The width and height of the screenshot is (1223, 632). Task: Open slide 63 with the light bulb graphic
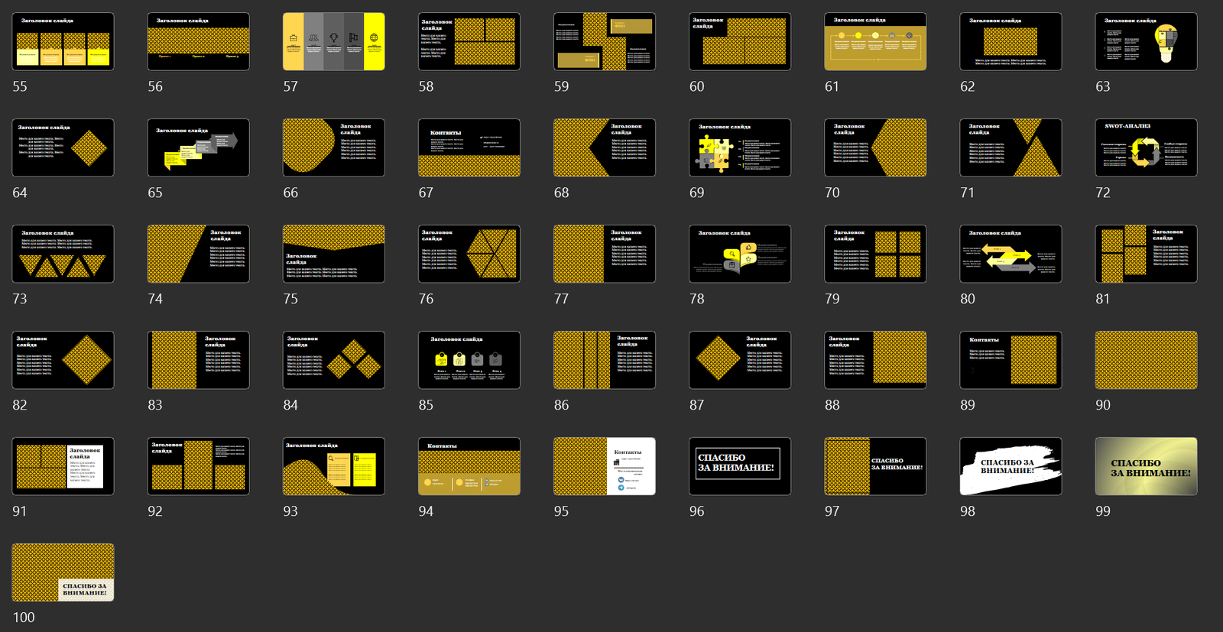(1146, 41)
